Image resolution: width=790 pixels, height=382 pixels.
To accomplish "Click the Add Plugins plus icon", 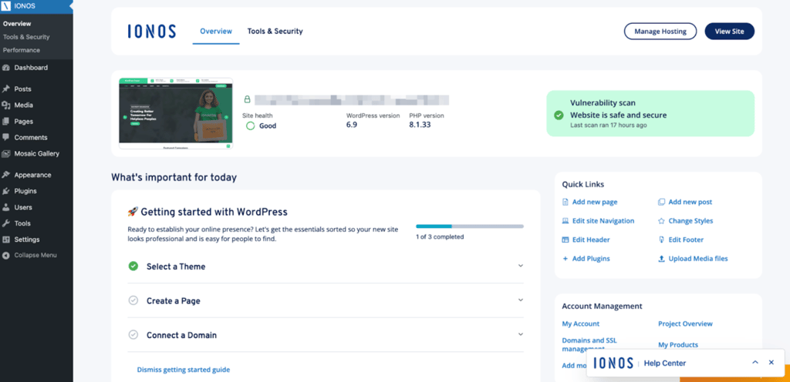I will coord(565,259).
